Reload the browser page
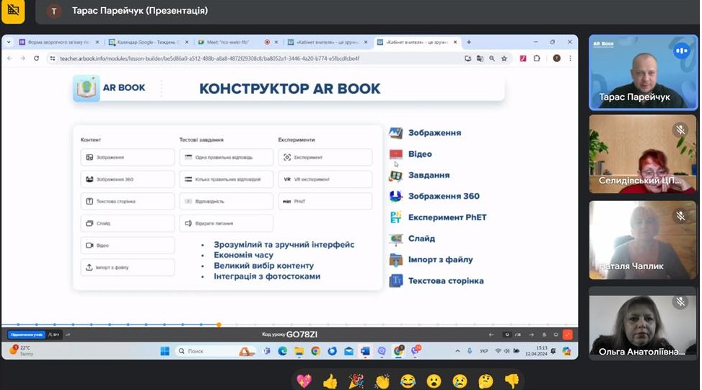The height and width of the screenshot is (390, 702). [36, 58]
